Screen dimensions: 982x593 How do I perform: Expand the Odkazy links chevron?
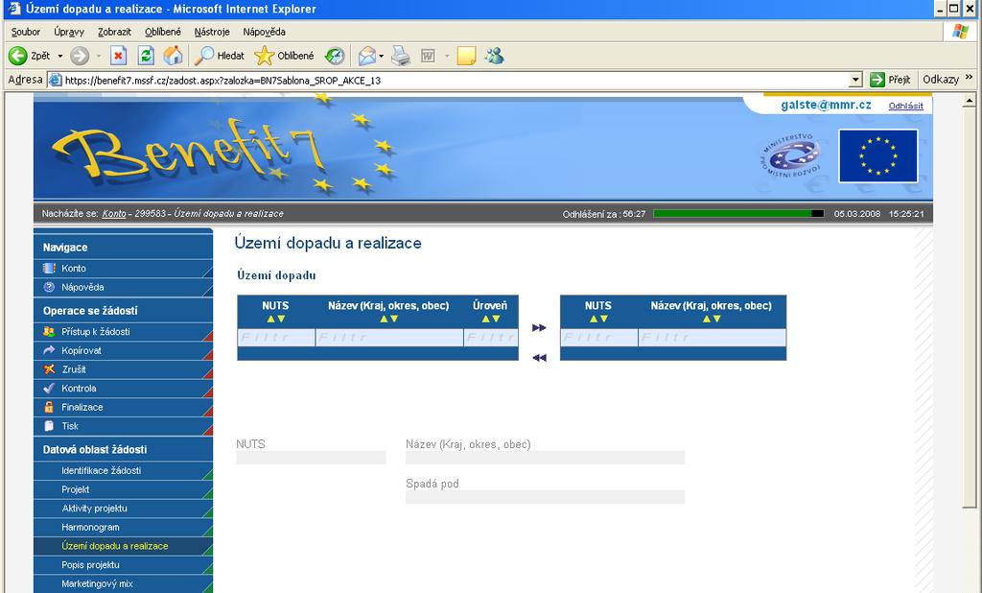point(970,77)
